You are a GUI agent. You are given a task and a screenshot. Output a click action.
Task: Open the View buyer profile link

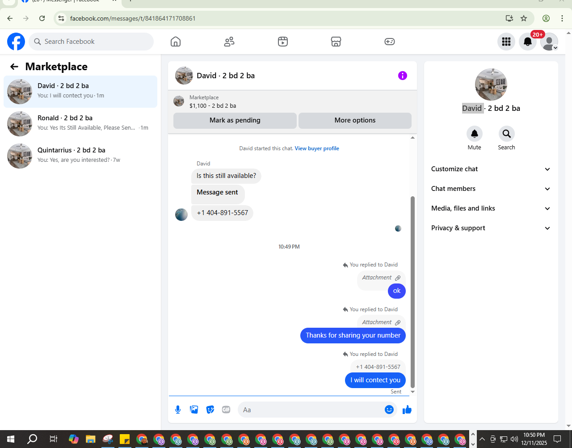click(x=317, y=148)
